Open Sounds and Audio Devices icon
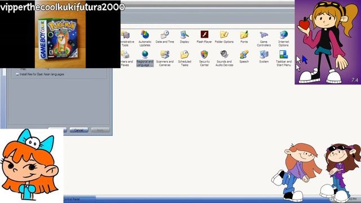The width and height of the screenshot is (361, 203). [x=224, y=58]
